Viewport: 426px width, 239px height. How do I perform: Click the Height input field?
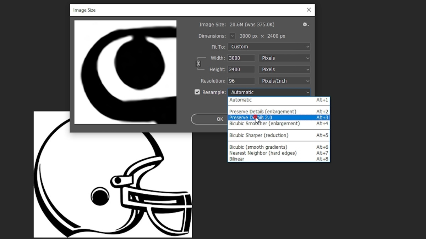click(241, 69)
